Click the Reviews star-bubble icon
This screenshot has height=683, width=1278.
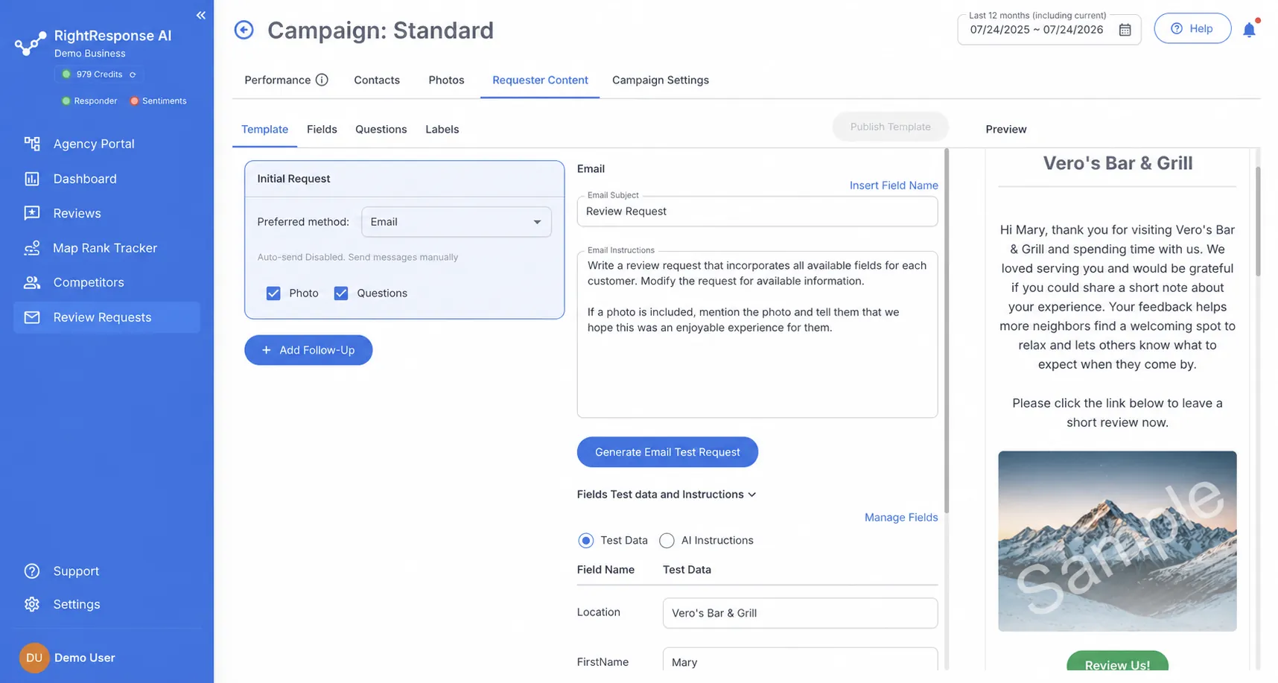point(32,213)
